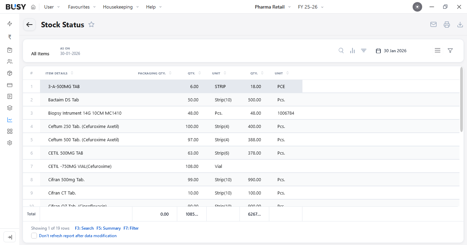Click the F7: Filter link
Image resolution: width=467 pixels, height=245 pixels.
[x=131, y=228]
